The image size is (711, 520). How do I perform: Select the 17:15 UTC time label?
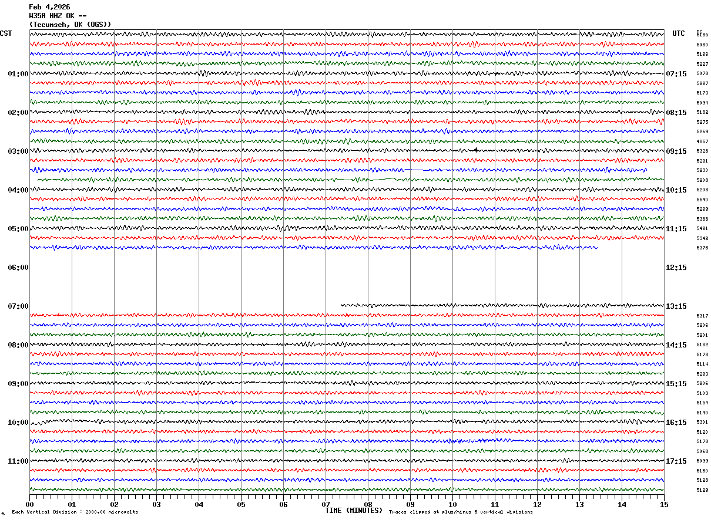pyautogui.click(x=676, y=461)
